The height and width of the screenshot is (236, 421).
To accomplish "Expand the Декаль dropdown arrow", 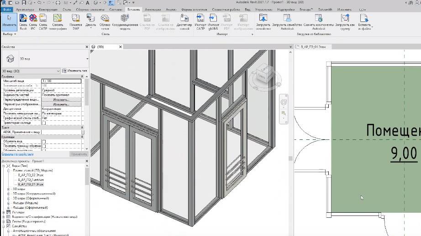I will (91, 27).
